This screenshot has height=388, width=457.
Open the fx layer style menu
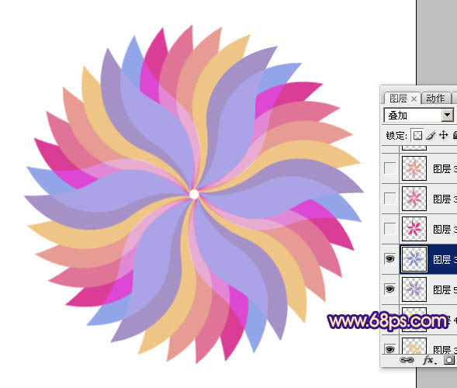(x=429, y=360)
